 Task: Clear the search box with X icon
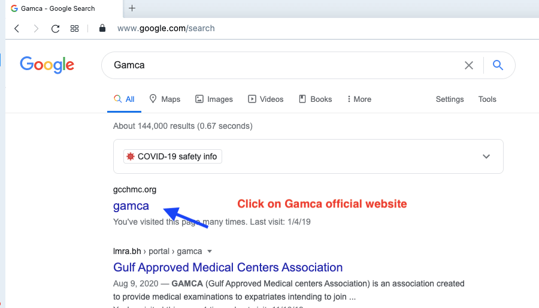[469, 65]
